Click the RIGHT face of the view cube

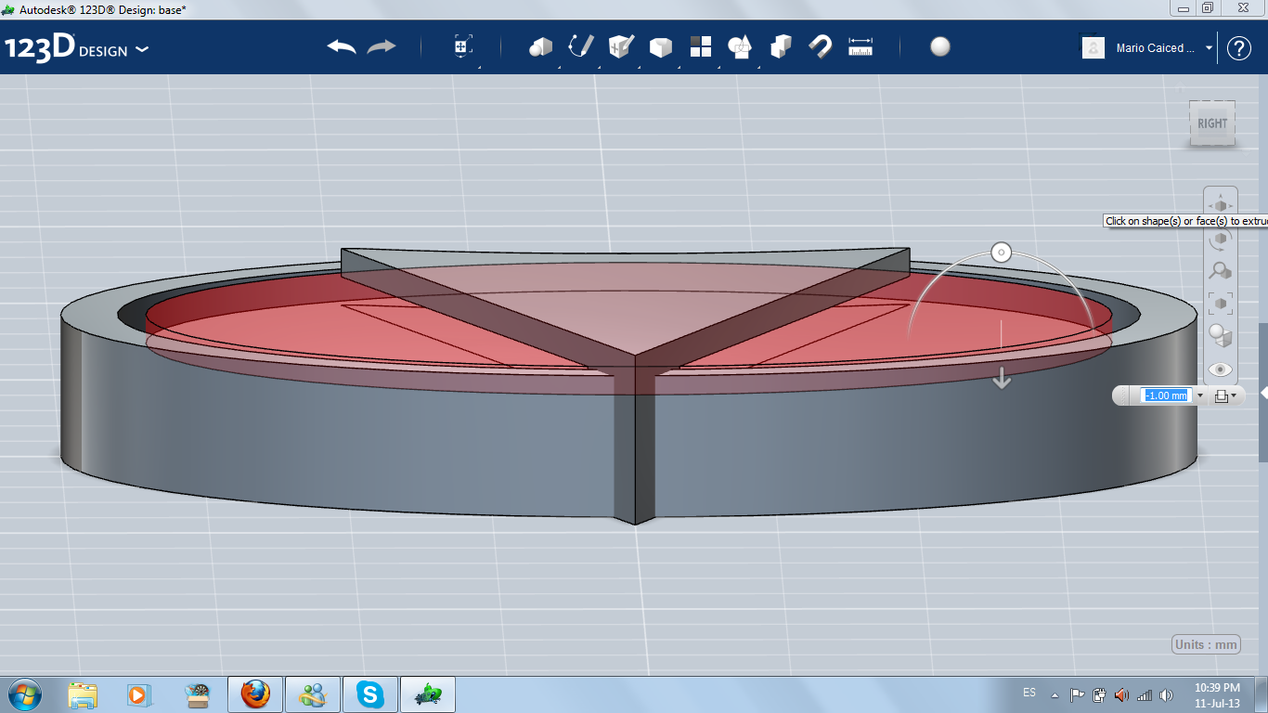click(1212, 123)
